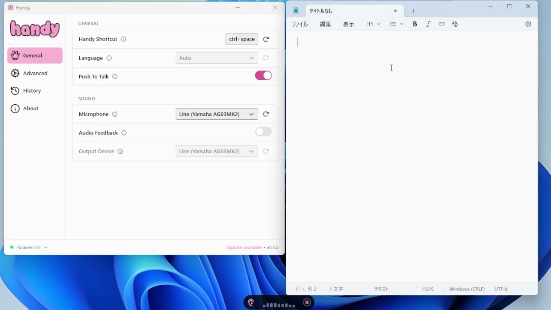Click the 1 文字 character count
The image size is (551, 310).
point(336,289)
